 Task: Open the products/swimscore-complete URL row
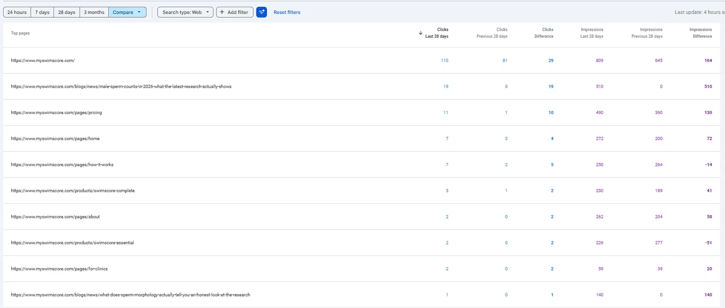coord(362,191)
